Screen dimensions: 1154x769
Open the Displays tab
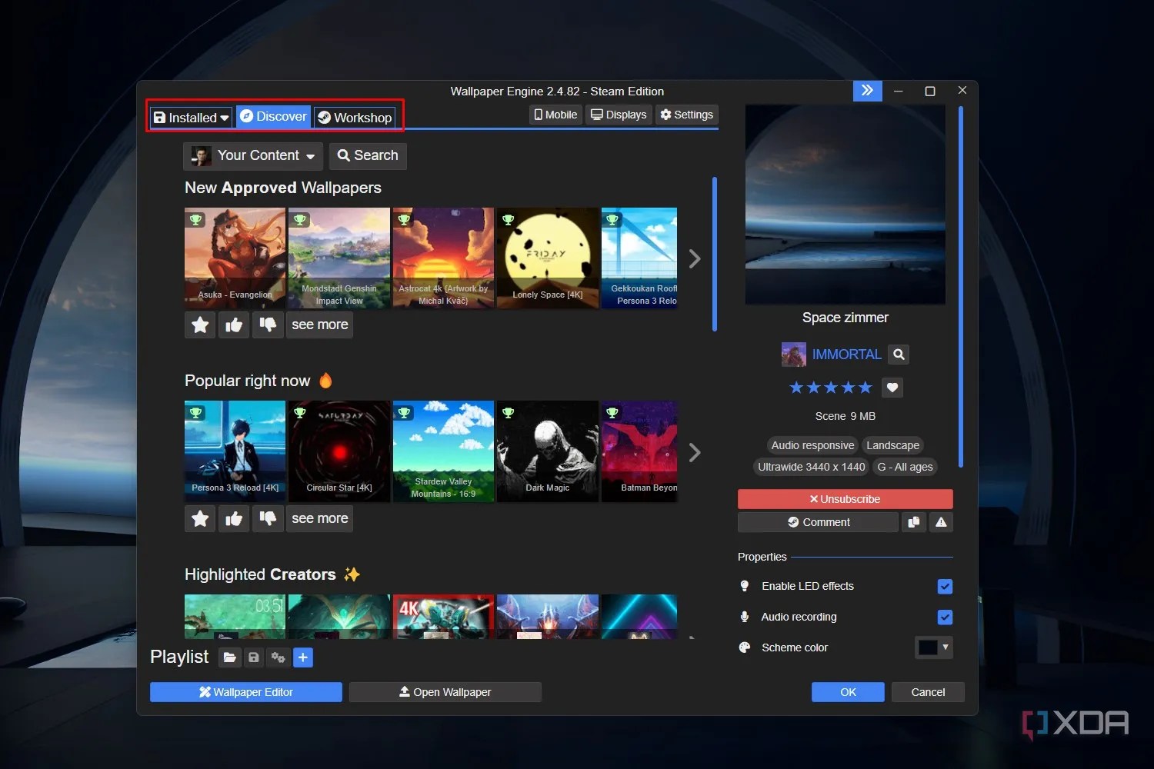pos(618,114)
